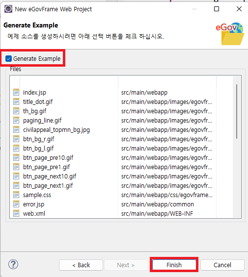Select the title_dot.gif file name
248x277 pixels.
38,102
